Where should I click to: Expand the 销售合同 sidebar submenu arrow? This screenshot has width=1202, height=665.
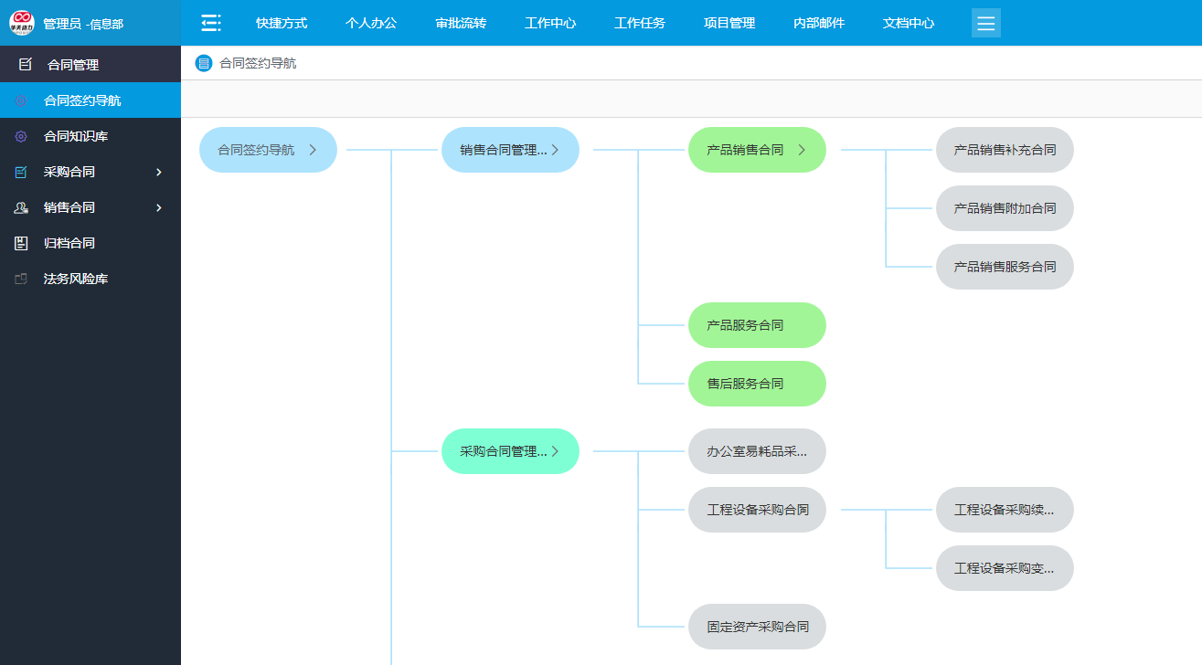pyautogui.click(x=159, y=207)
